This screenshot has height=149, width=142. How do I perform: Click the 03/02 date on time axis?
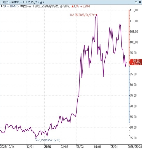pos(80,147)
